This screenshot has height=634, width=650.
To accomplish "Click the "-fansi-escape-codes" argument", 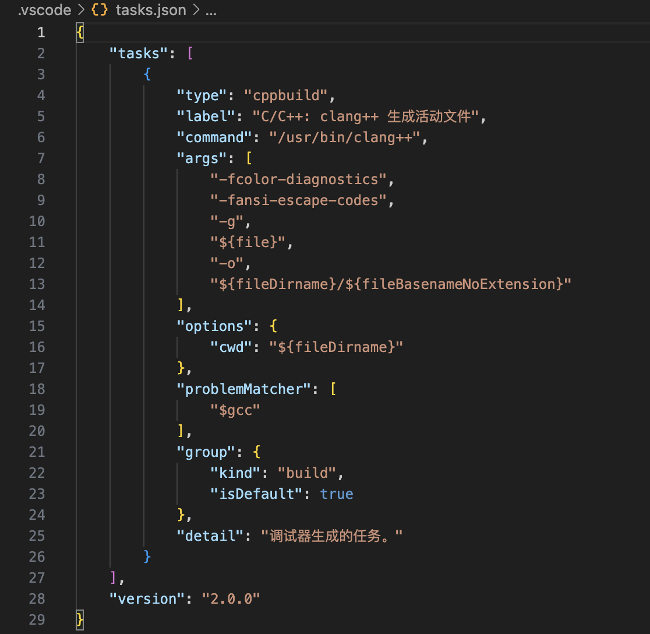I will point(298,200).
